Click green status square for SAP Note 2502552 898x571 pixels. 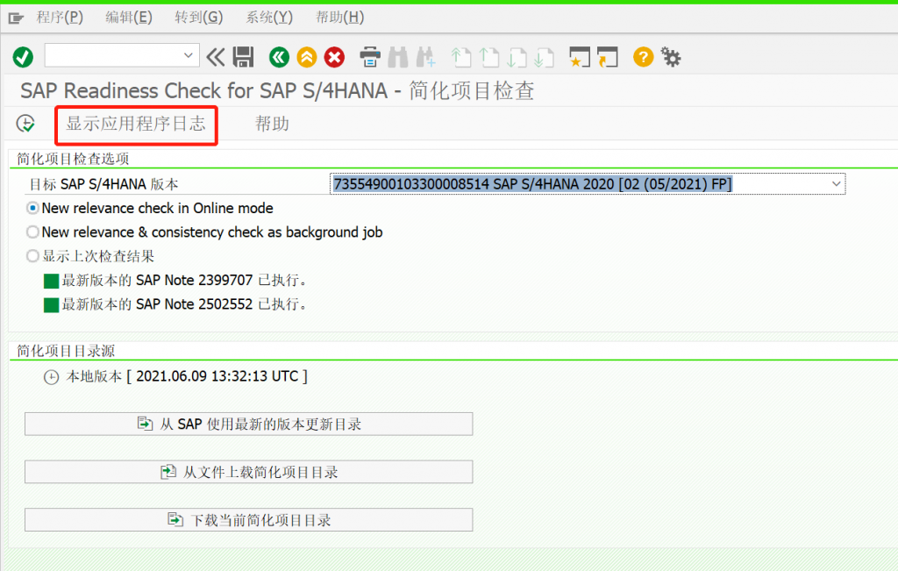(51, 304)
